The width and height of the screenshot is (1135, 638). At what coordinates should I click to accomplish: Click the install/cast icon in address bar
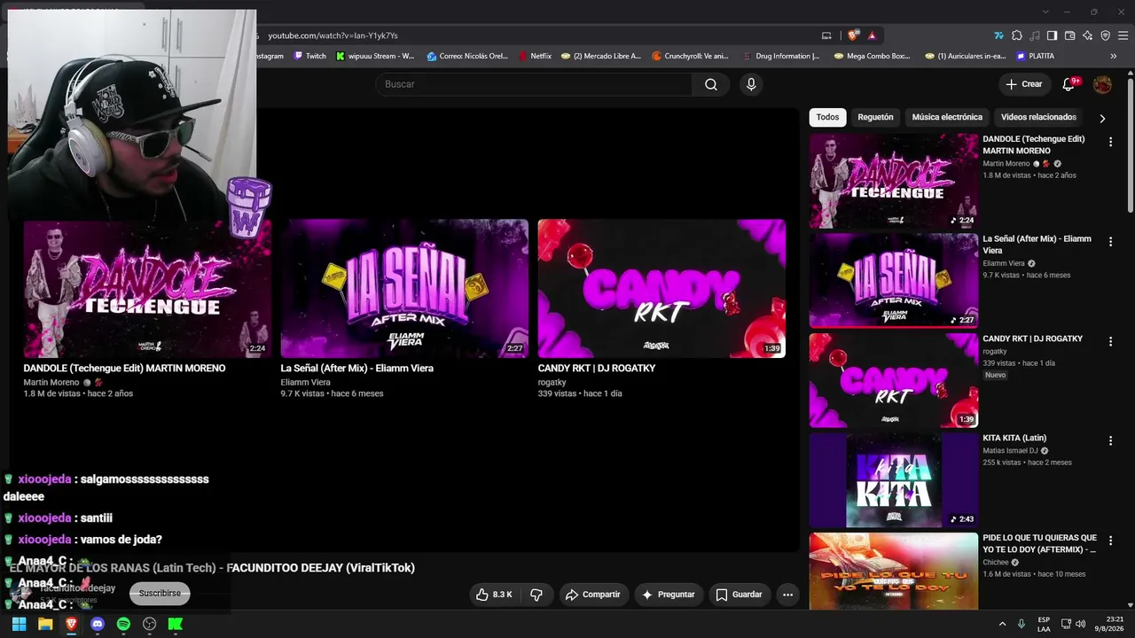826,35
